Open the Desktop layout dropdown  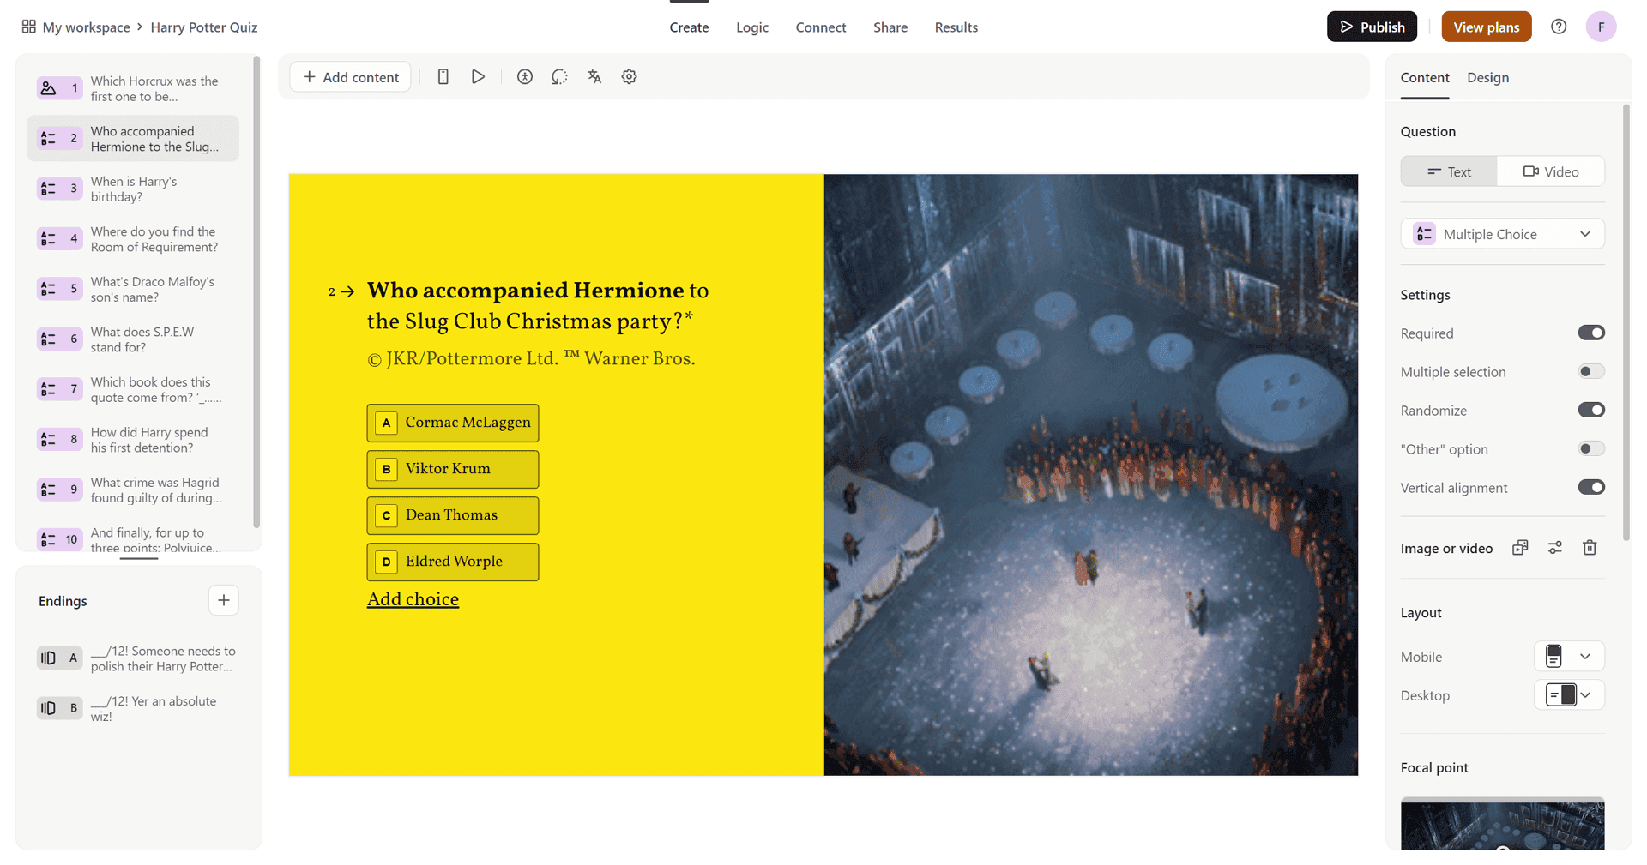point(1568,695)
